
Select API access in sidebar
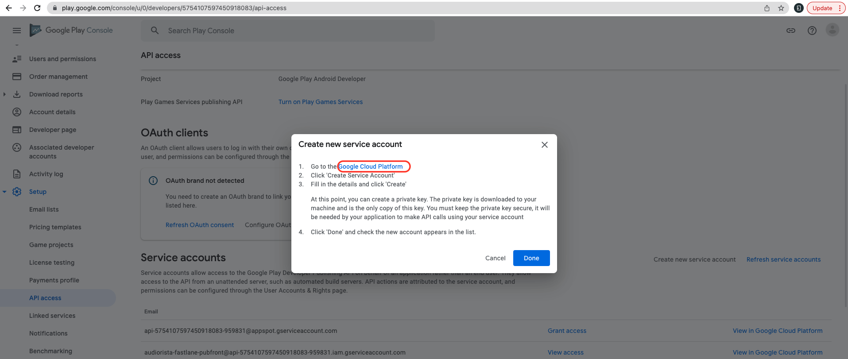pyautogui.click(x=58, y=298)
